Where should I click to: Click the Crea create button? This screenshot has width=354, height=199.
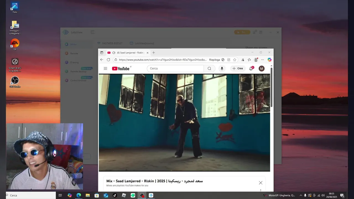point(238,69)
